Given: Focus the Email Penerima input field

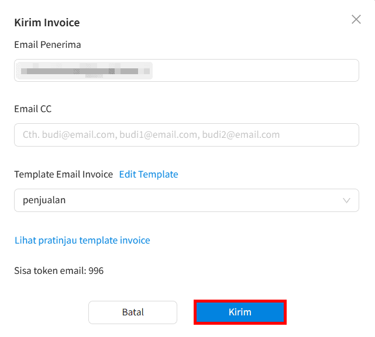Looking at the screenshot, I should [186, 70].
